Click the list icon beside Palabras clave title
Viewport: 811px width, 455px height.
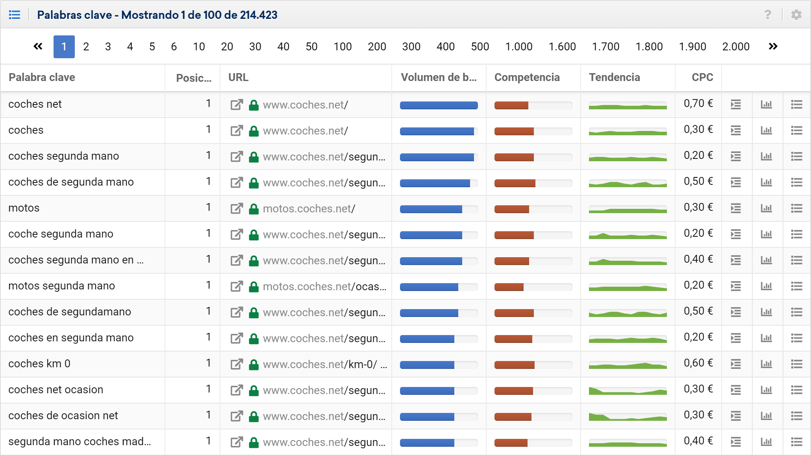point(15,15)
